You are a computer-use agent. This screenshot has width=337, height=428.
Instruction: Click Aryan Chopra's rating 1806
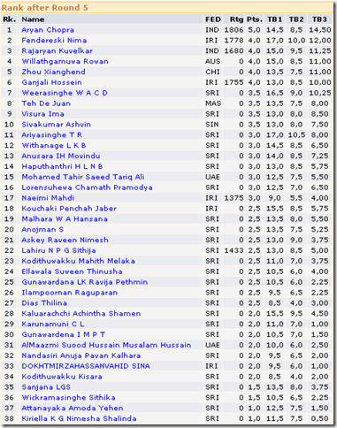pyautogui.click(x=234, y=30)
